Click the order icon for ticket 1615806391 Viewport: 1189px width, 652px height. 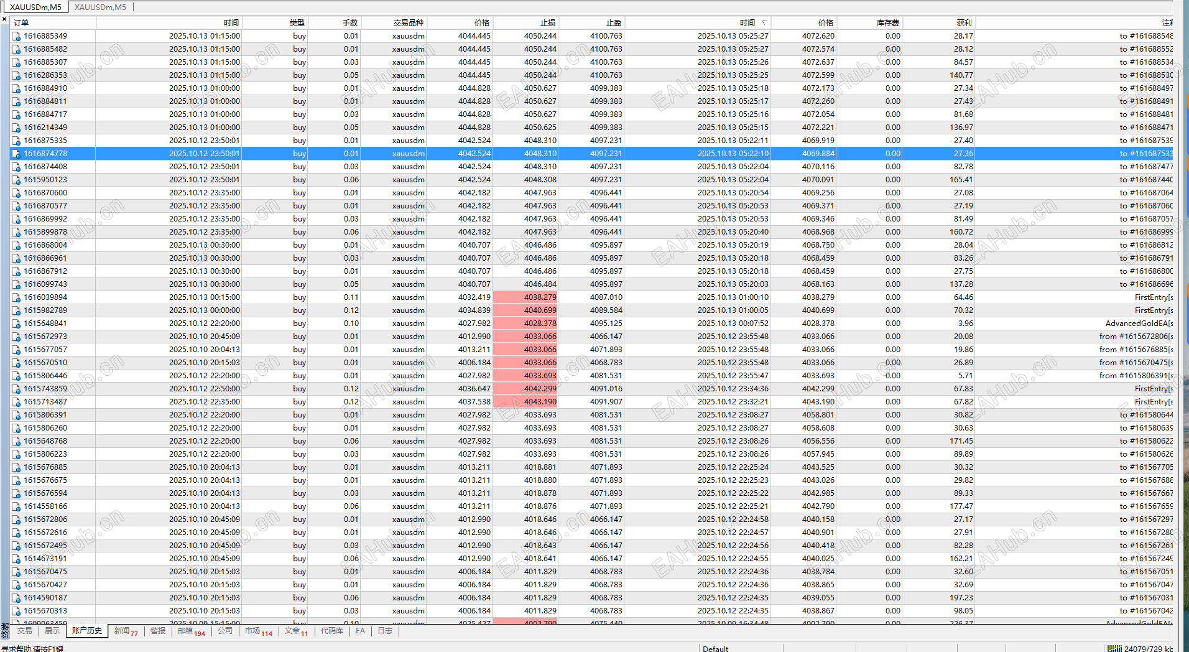[16, 415]
